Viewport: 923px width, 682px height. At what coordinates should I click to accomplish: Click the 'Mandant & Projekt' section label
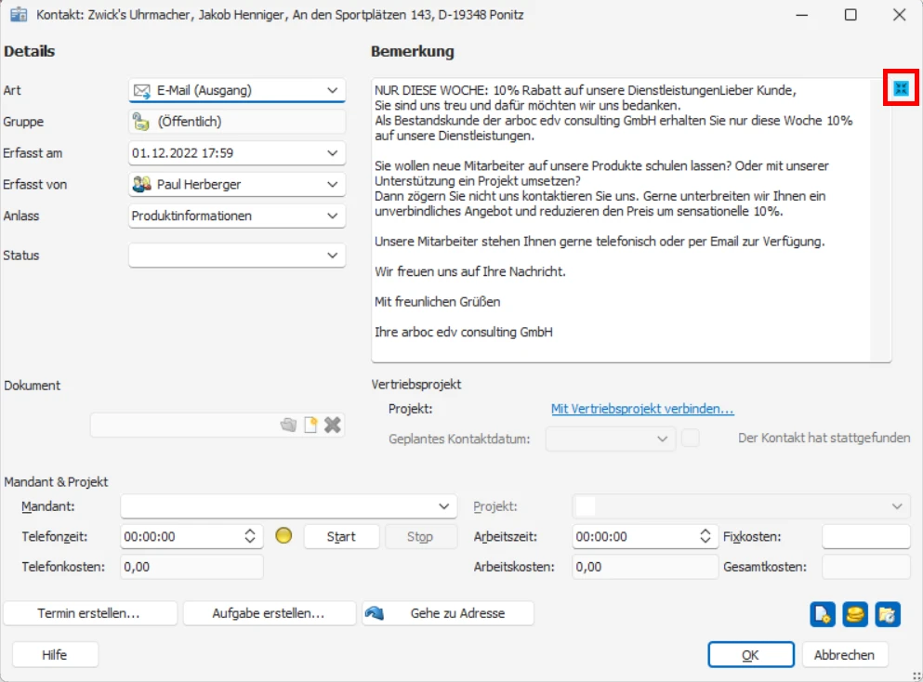(x=56, y=482)
